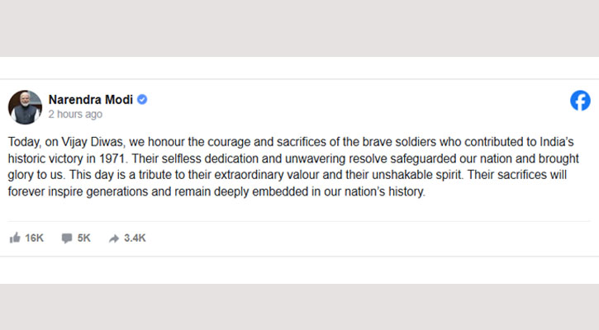
Task: Click the '2 hours ago' timestamp
Action: [x=75, y=115]
